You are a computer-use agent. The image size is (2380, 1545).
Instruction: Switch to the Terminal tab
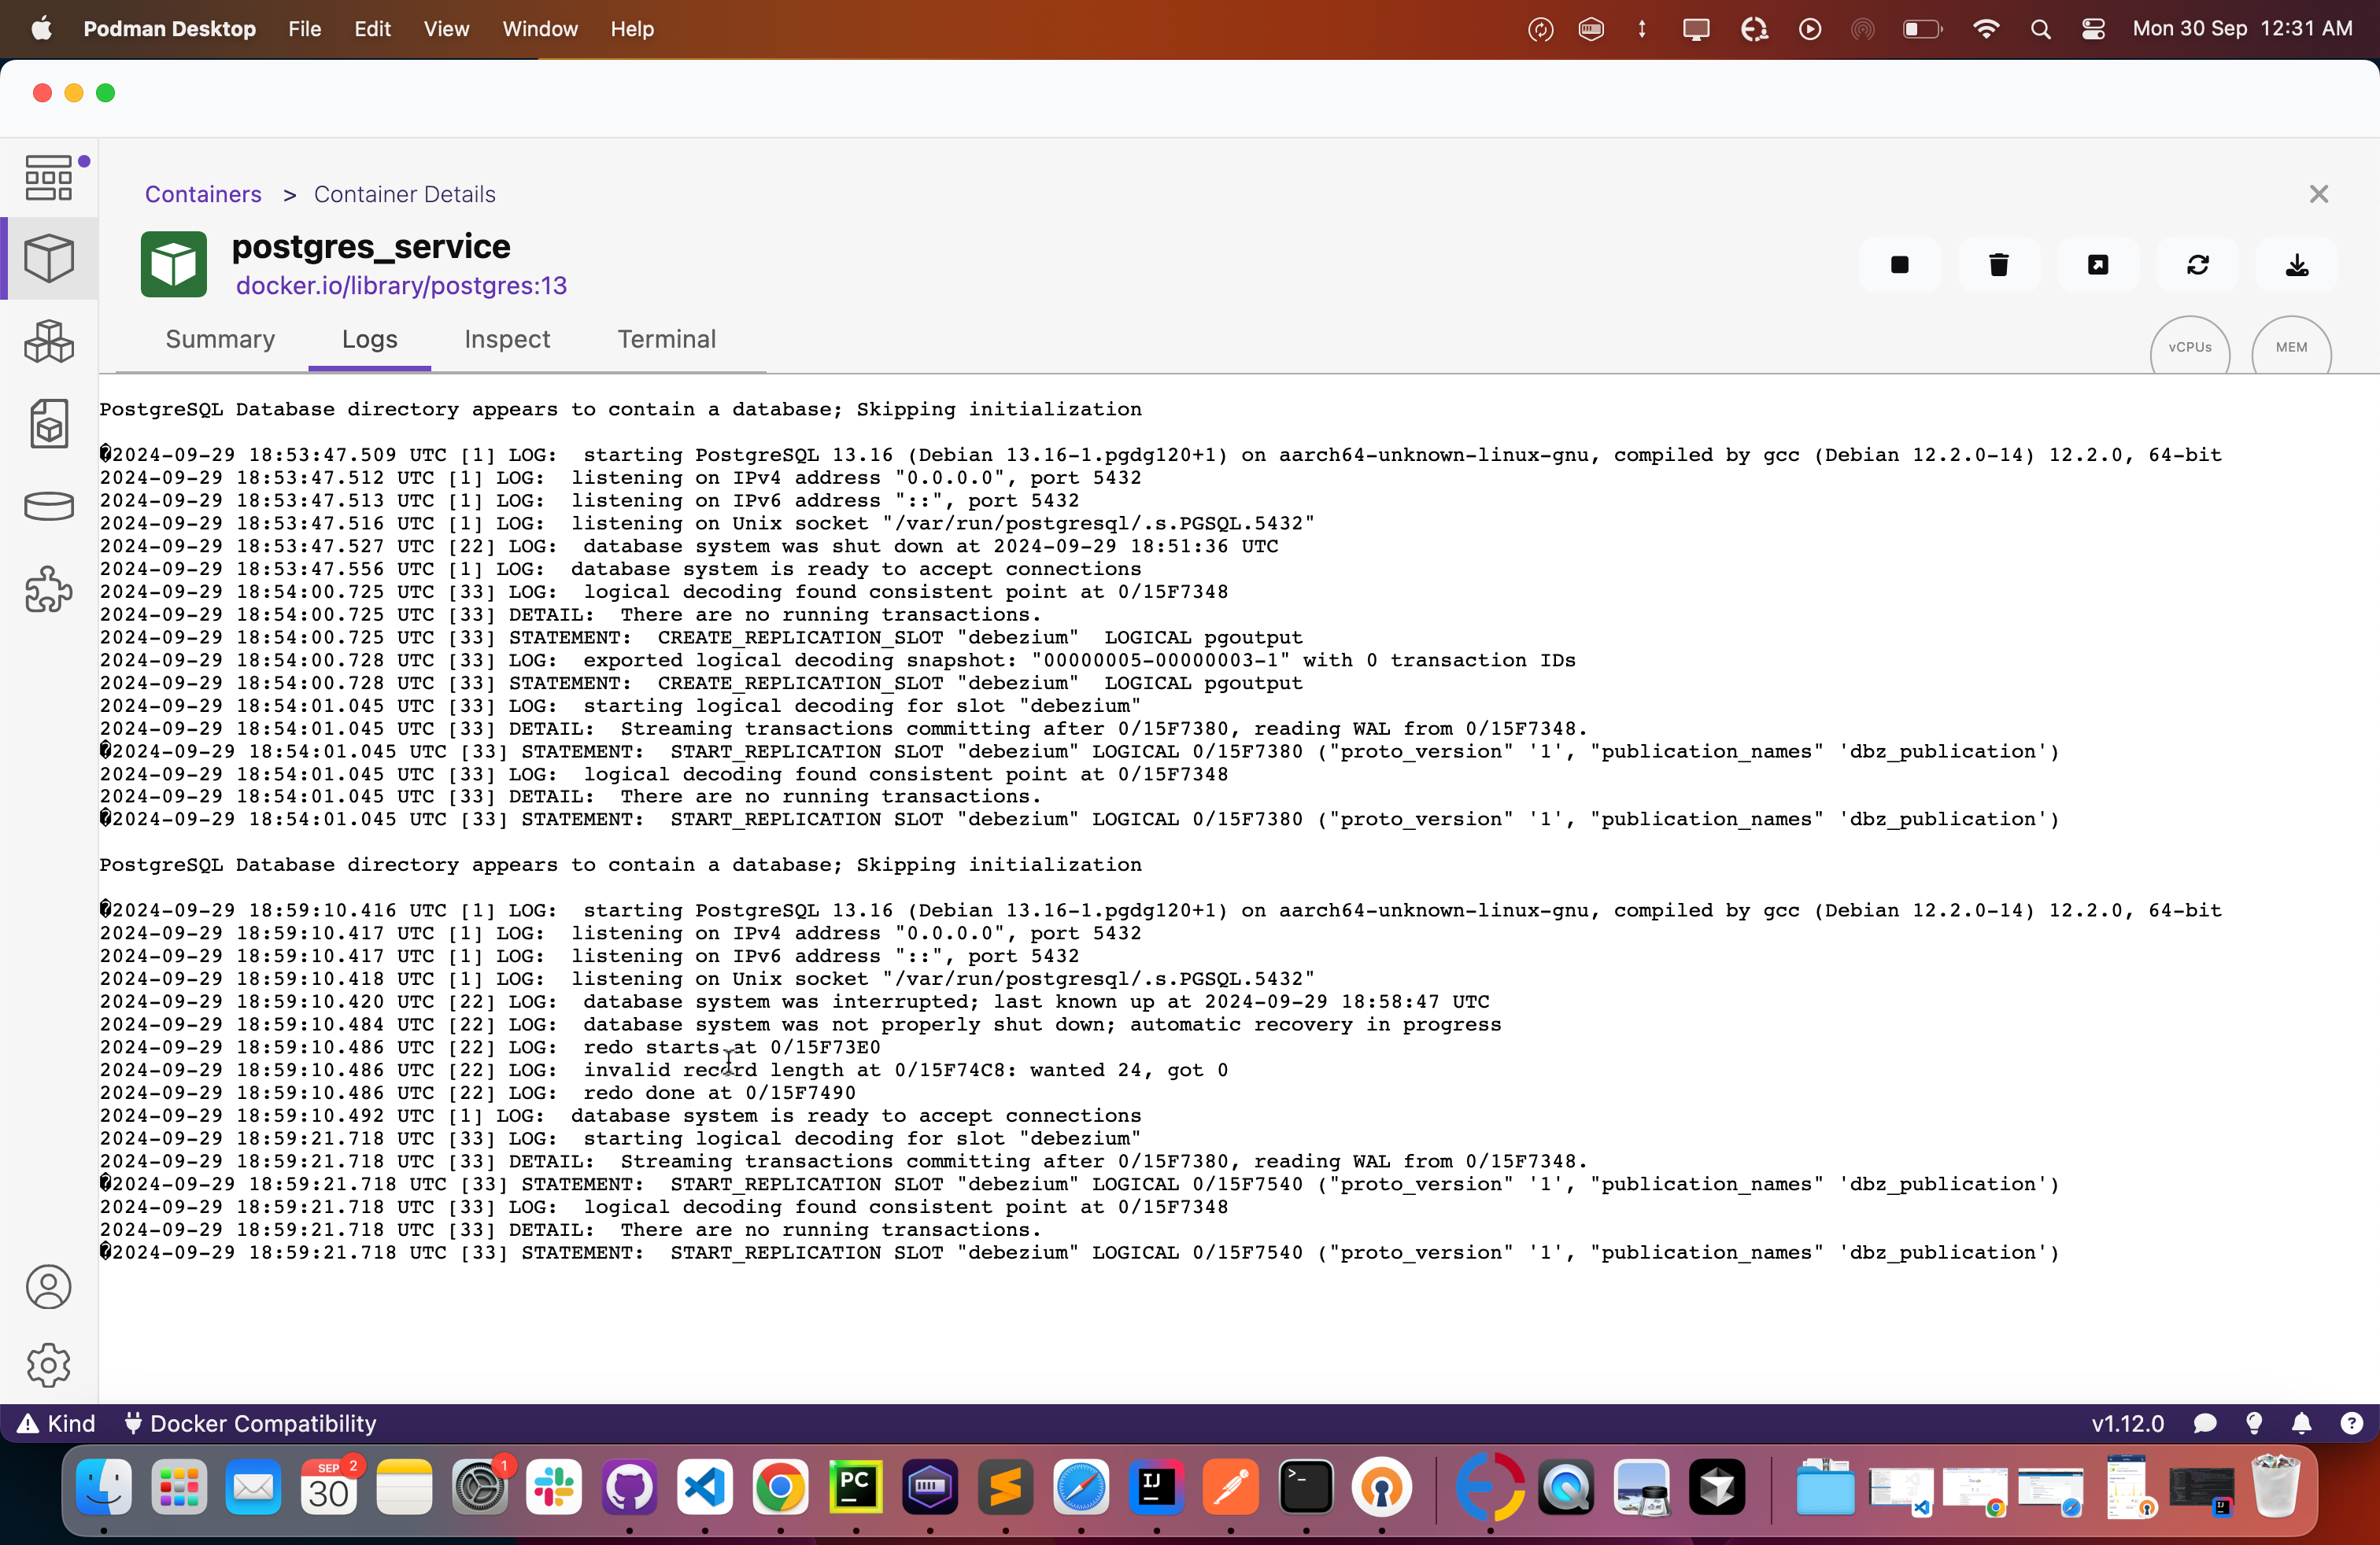point(666,340)
